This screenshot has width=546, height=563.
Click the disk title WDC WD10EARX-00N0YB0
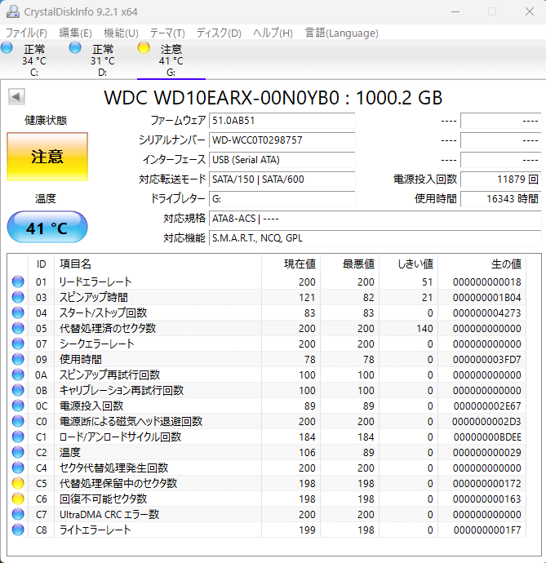[x=221, y=97]
